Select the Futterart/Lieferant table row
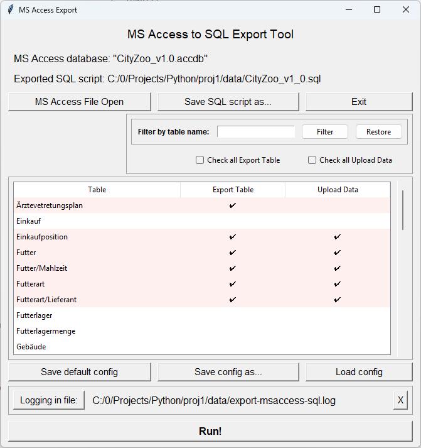Image resolution: width=421 pixels, height=448 pixels. coord(202,300)
